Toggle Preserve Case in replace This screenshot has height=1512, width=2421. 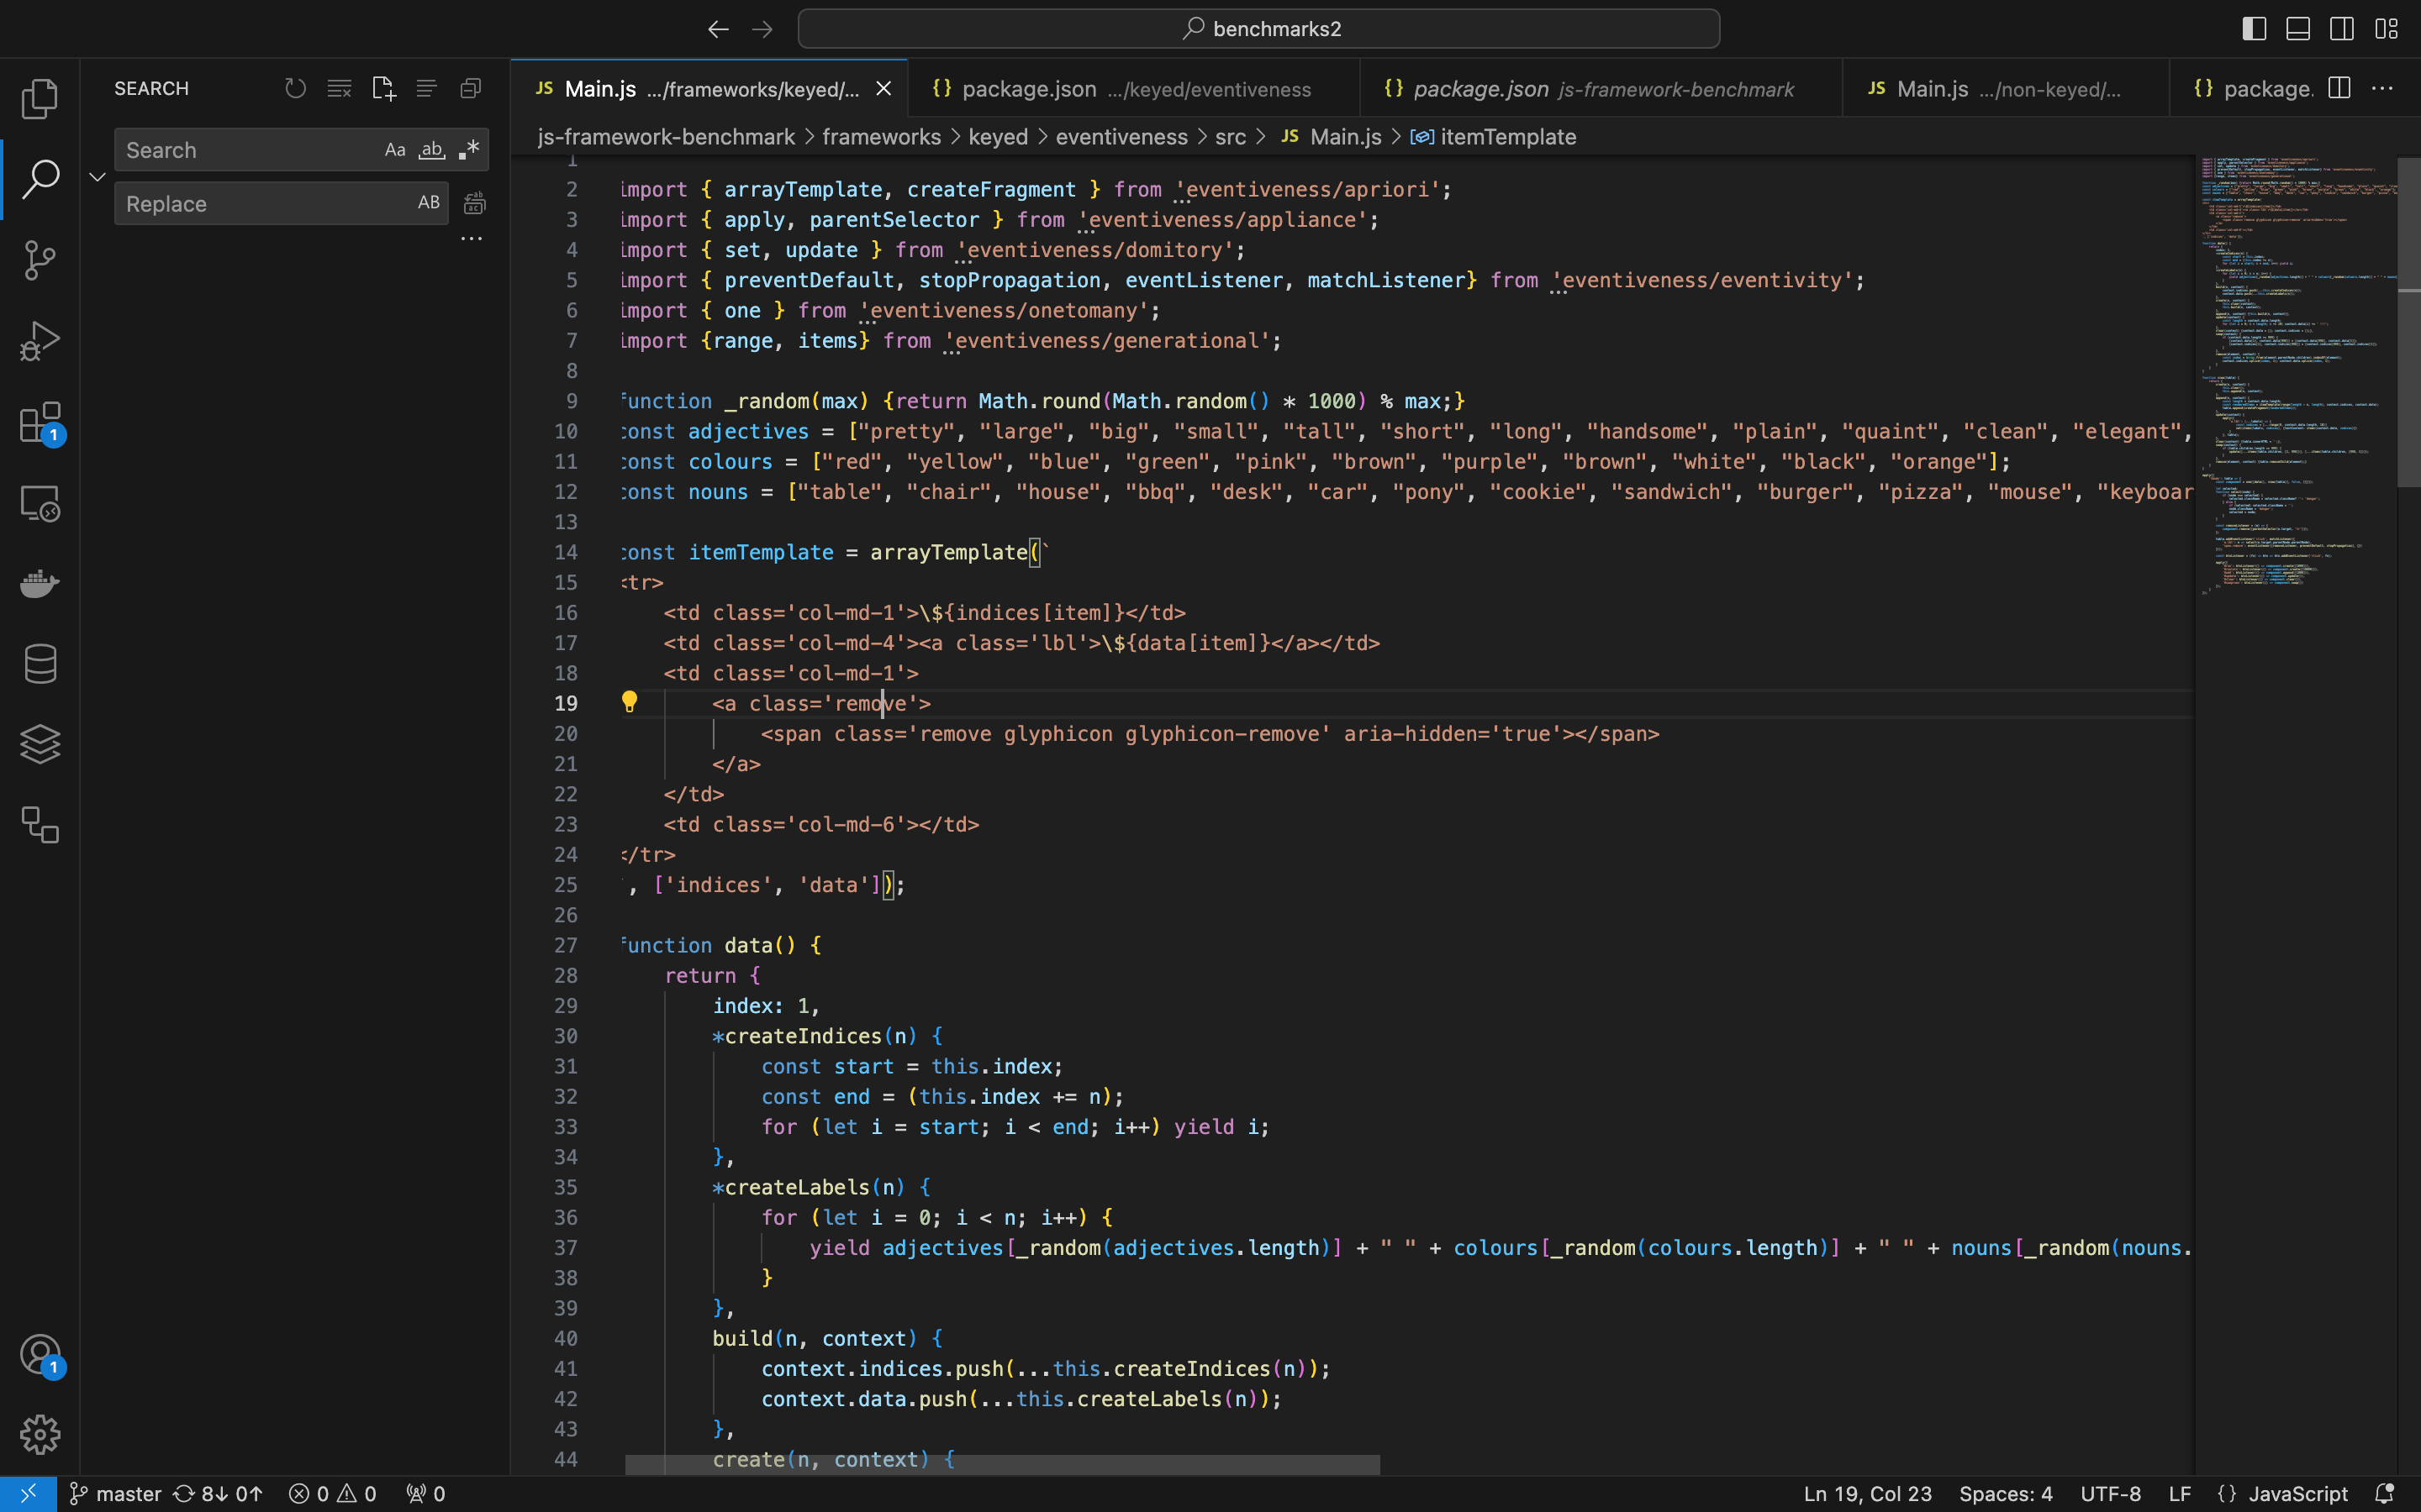pyautogui.click(x=430, y=203)
